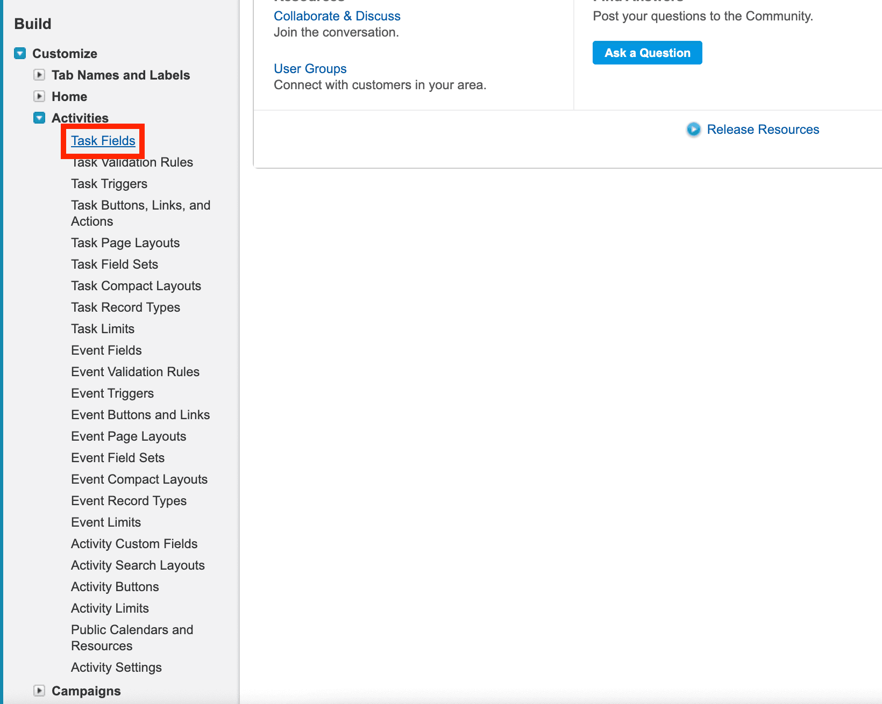Select Event Fields menu item
Viewport: 882px width, 704px height.
(106, 350)
